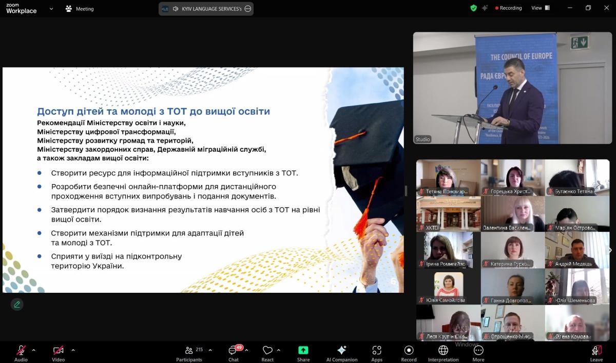616x363 pixels.
Task: Click the green encryption shield icon
Action: pos(473,8)
